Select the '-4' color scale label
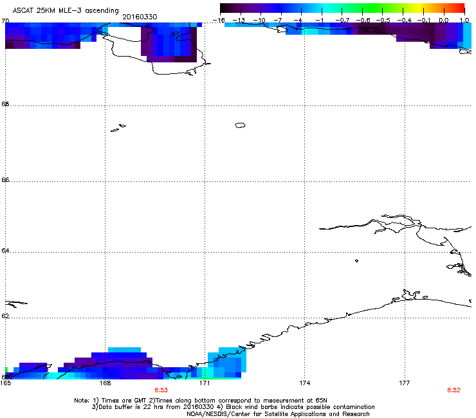This screenshot has width=476, height=418. tap(298, 21)
